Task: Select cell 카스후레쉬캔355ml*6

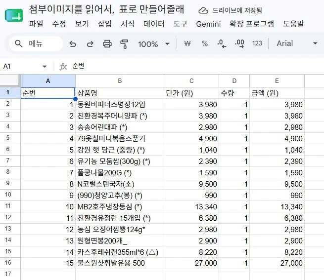Action: (120, 252)
